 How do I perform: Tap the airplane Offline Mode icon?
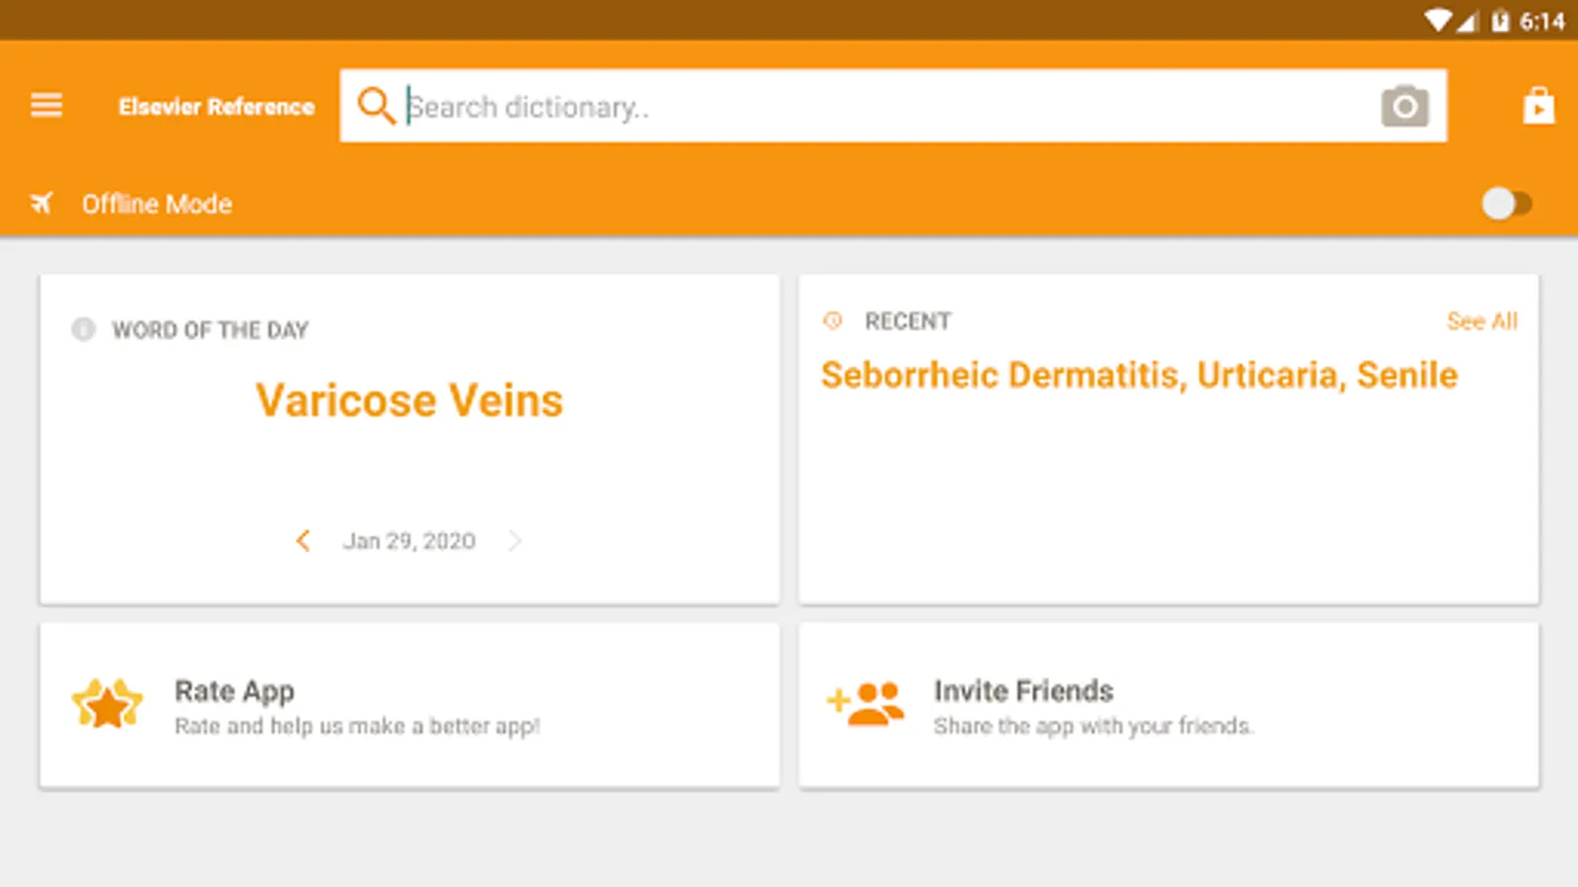pyautogui.click(x=41, y=204)
